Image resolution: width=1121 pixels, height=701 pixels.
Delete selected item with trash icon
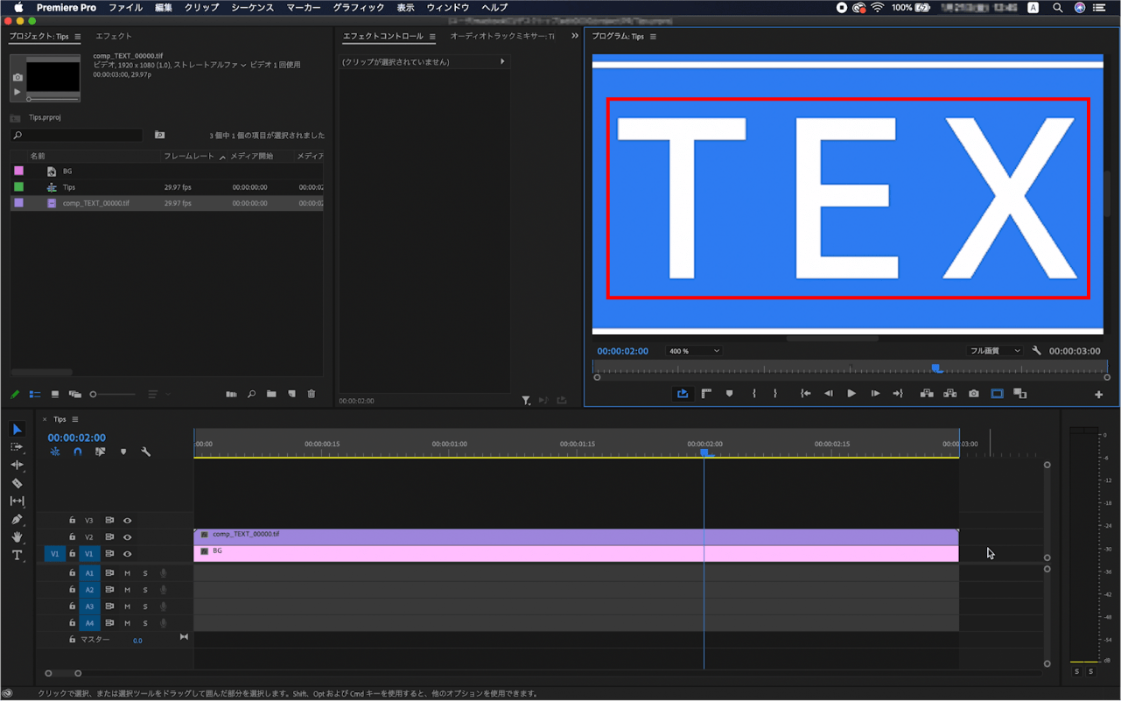pyautogui.click(x=312, y=395)
